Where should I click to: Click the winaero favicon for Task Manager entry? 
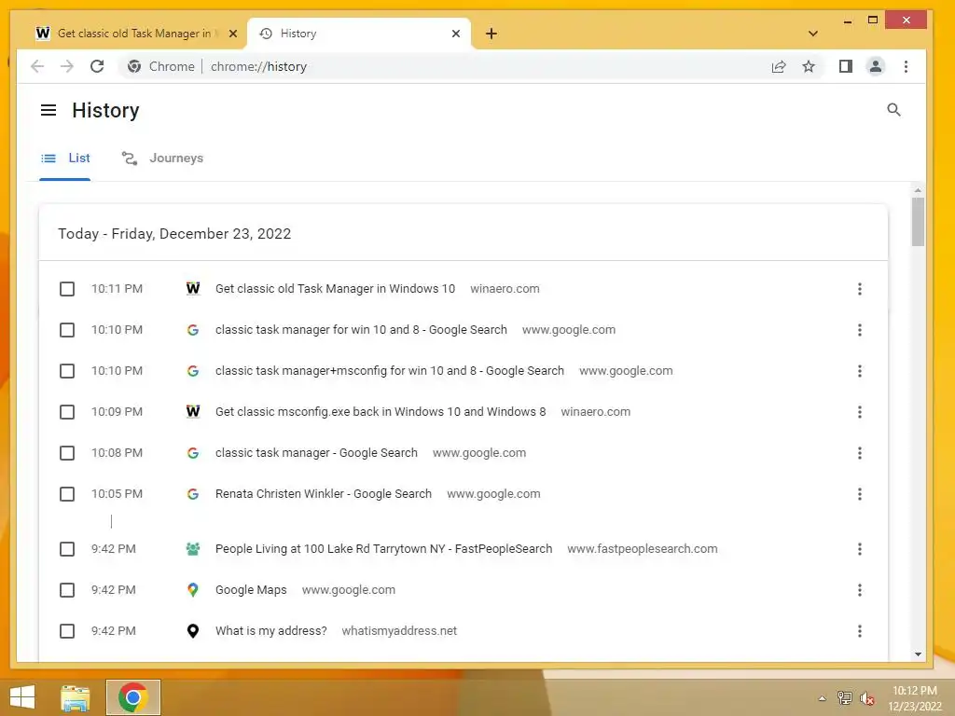192,289
